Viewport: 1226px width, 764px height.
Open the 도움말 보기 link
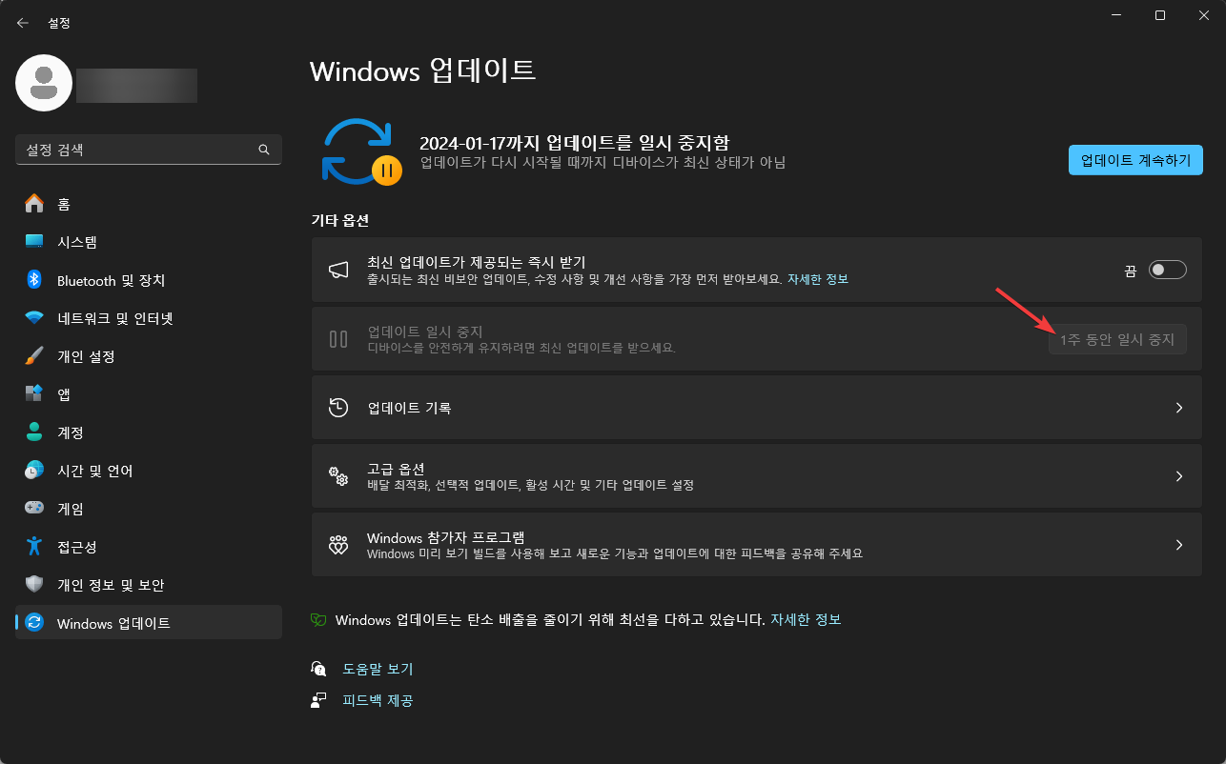pos(378,669)
